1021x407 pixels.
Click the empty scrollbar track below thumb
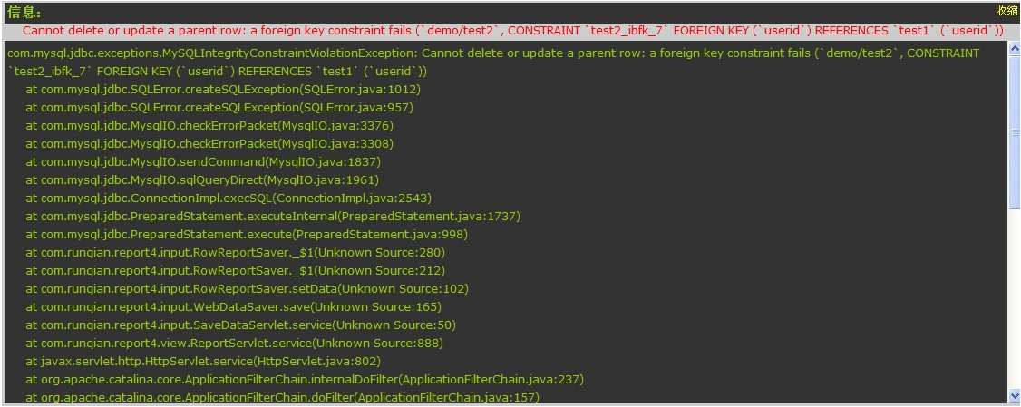pos(1014,299)
